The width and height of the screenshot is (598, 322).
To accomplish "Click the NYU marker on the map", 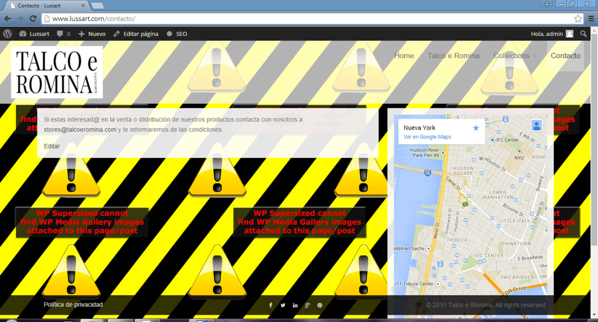I will [x=519, y=151].
